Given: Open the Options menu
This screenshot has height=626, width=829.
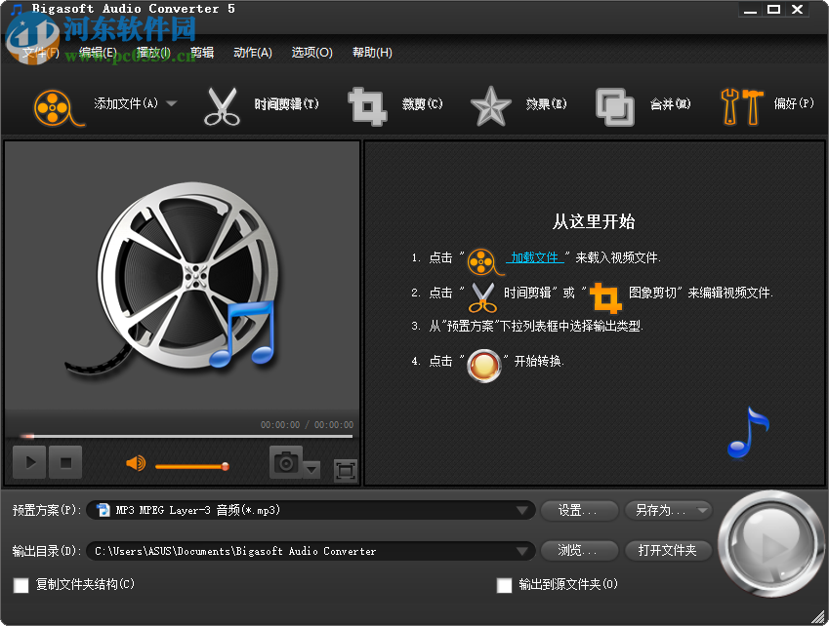Looking at the screenshot, I should coord(311,52).
